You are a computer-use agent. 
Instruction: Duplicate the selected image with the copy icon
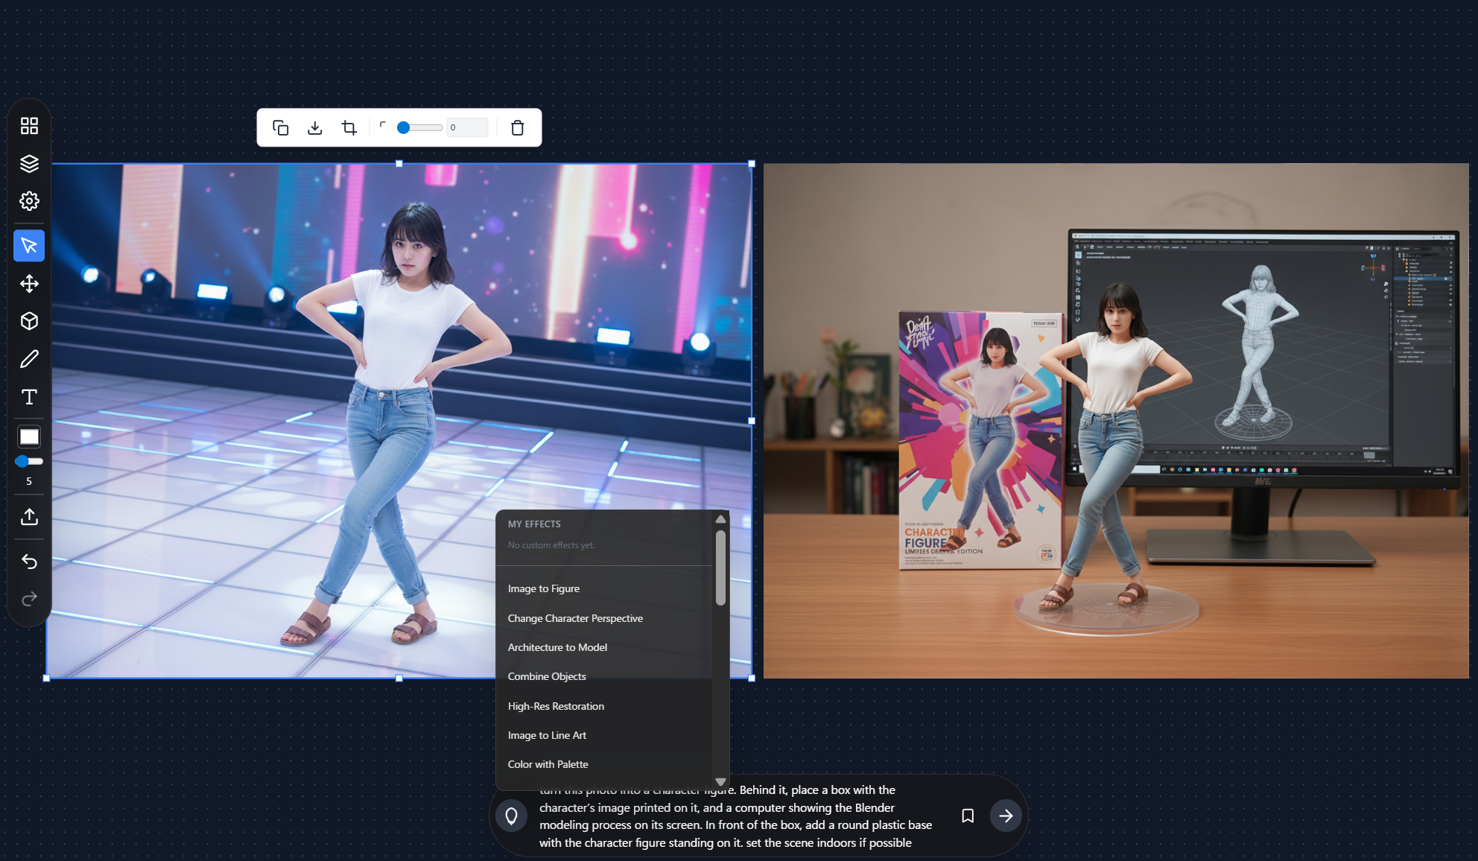click(281, 128)
